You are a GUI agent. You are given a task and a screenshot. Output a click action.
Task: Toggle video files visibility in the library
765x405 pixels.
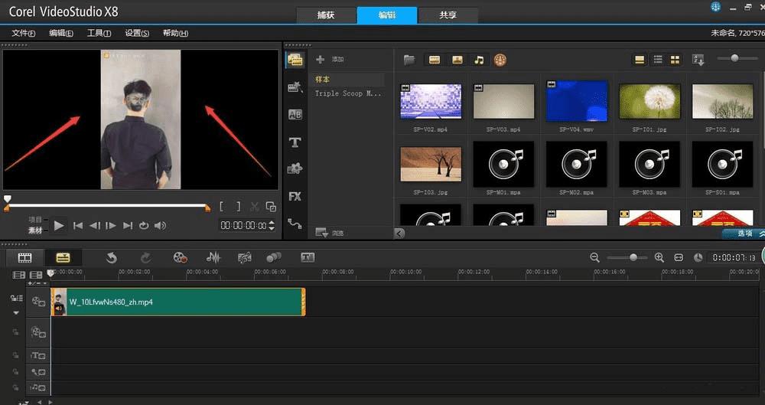tap(435, 60)
